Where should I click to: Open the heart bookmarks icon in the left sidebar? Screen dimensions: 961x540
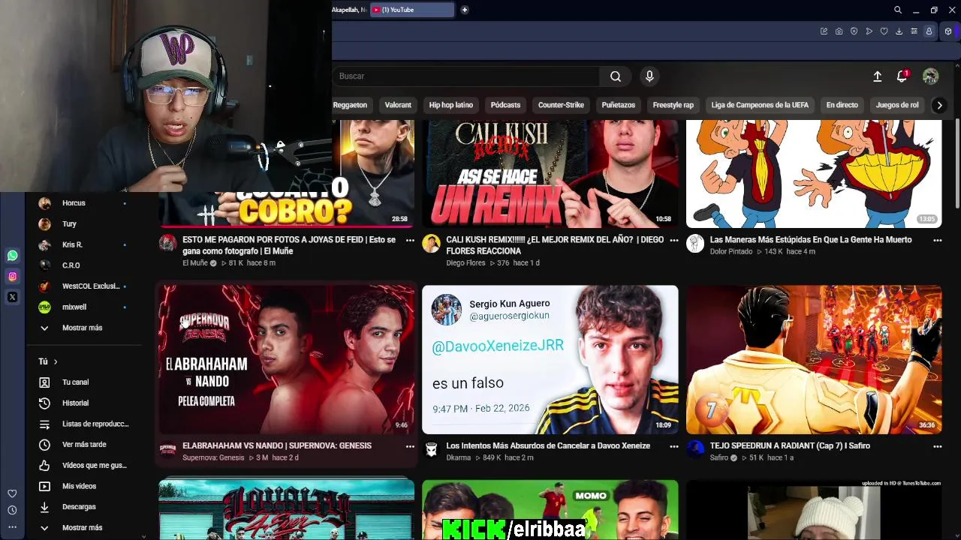tap(12, 493)
